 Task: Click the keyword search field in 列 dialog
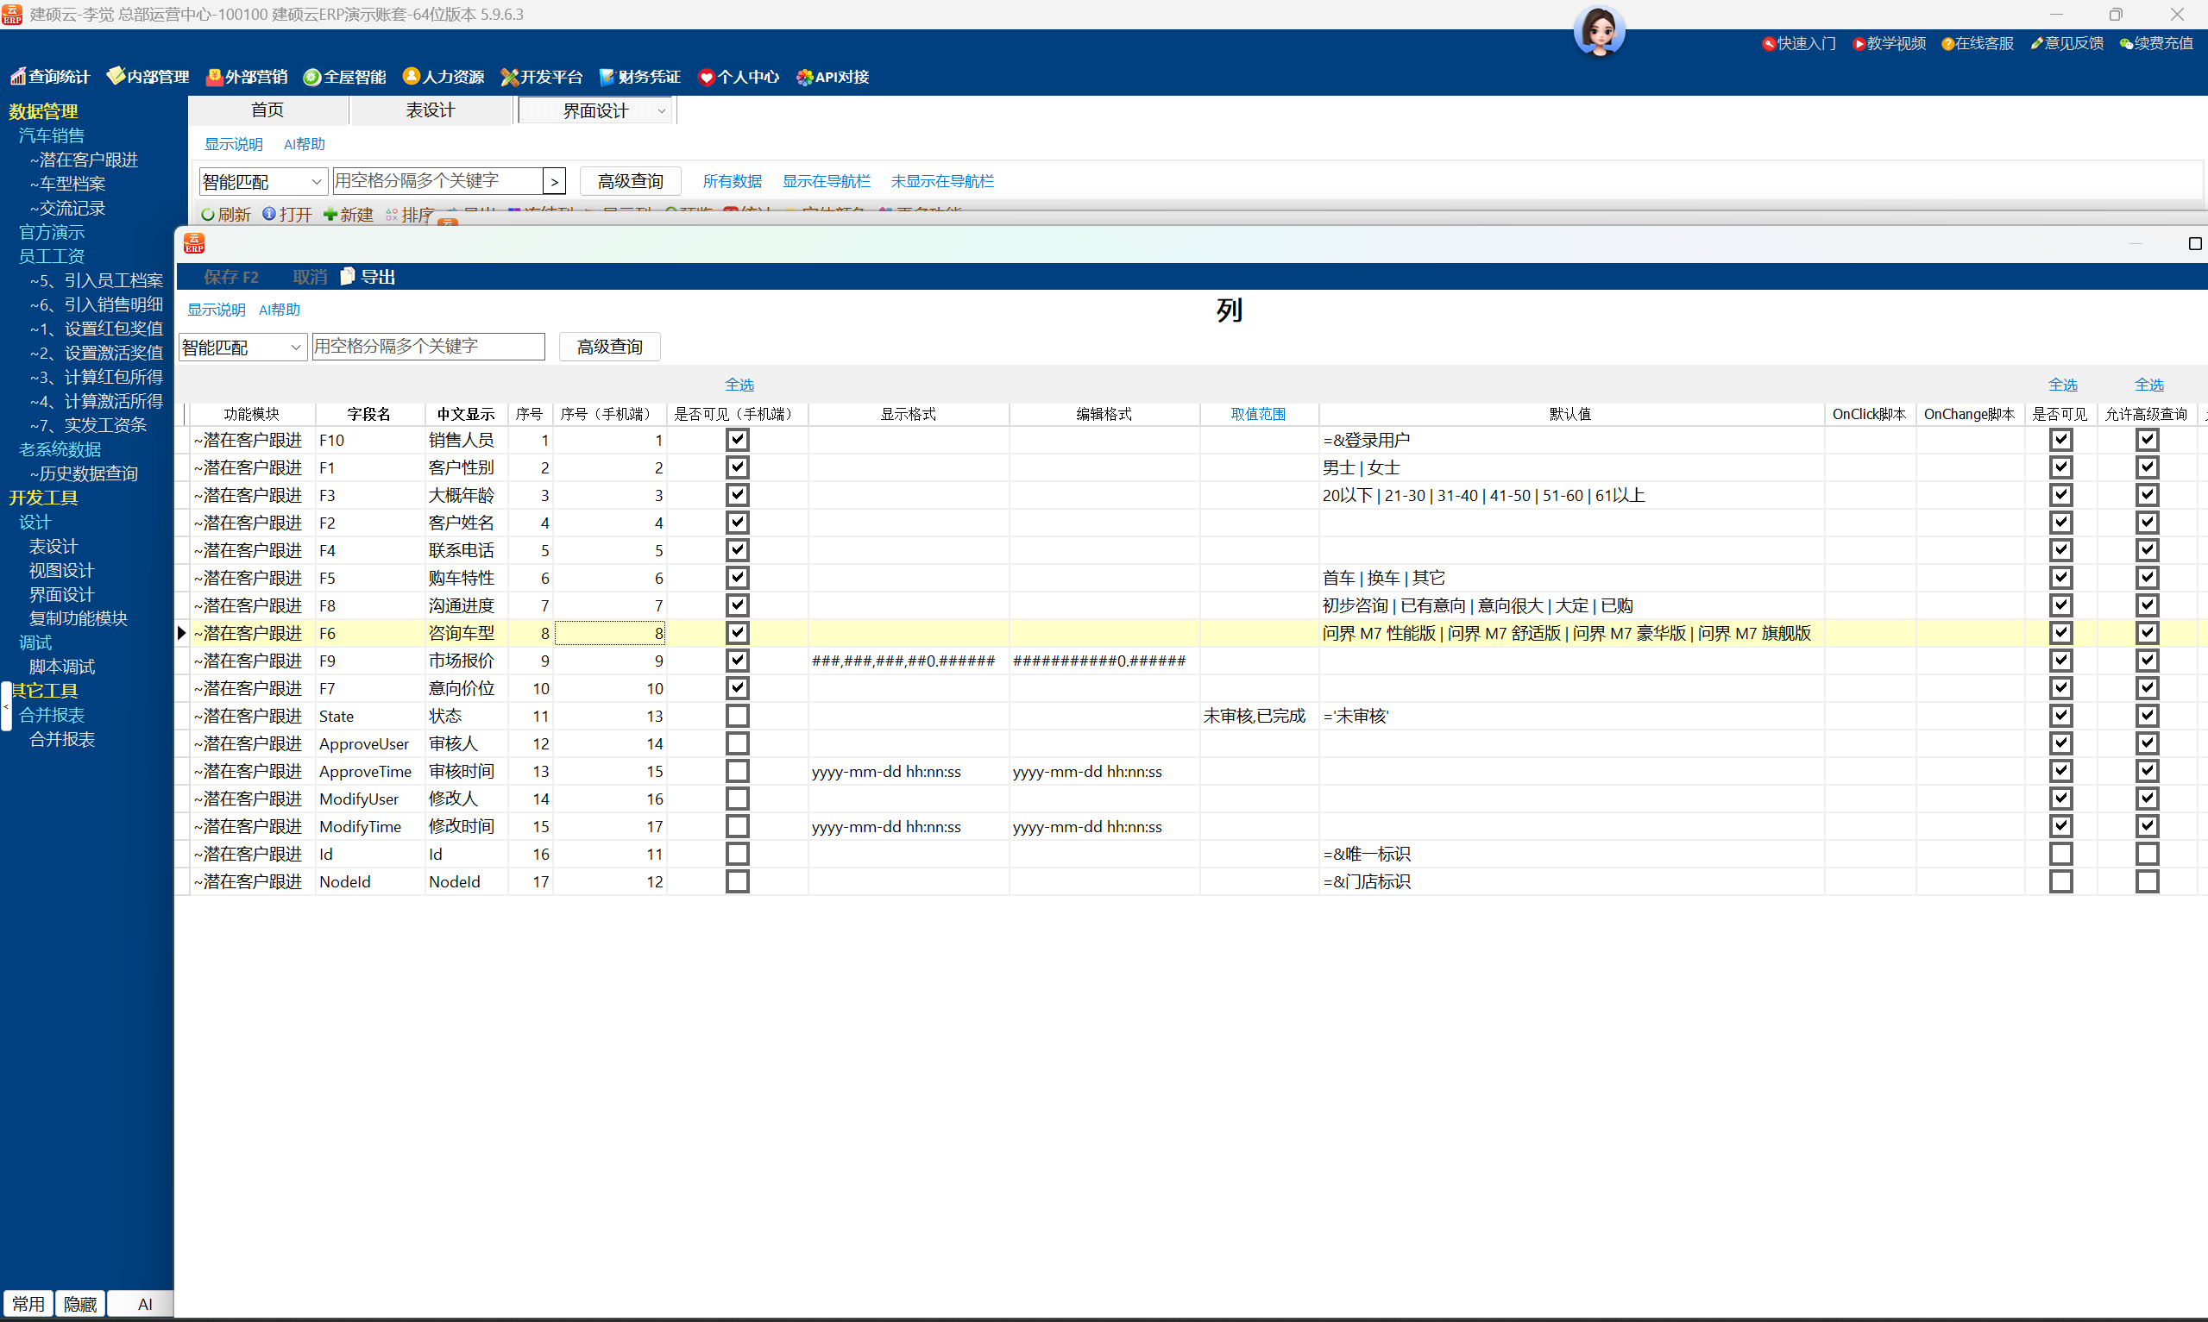tap(428, 347)
